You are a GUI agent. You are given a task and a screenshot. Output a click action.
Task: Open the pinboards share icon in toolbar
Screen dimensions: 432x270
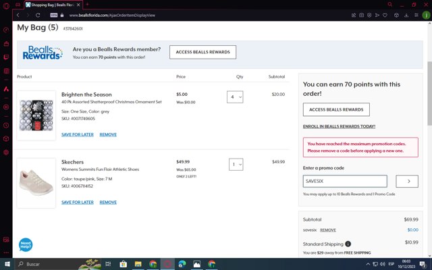pyautogui.click(x=354, y=15)
